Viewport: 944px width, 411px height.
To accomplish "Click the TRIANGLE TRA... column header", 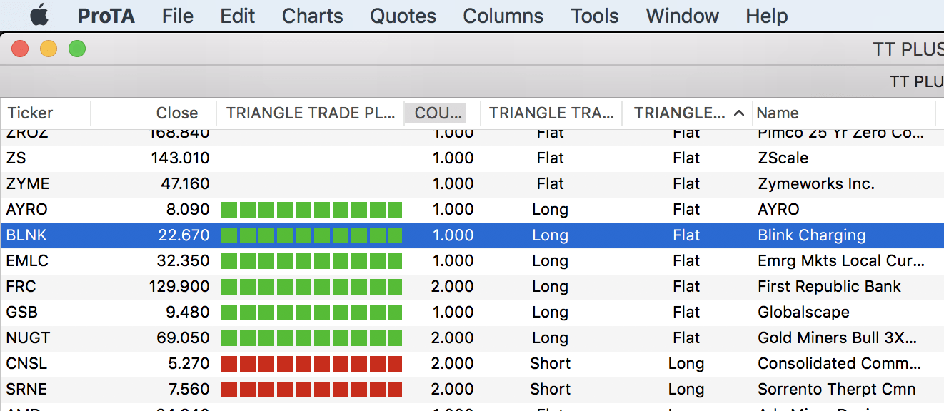I will coord(551,113).
